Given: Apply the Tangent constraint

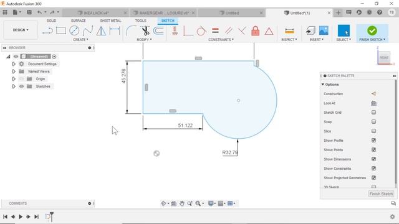Looking at the screenshot, I should coord(201,30).
